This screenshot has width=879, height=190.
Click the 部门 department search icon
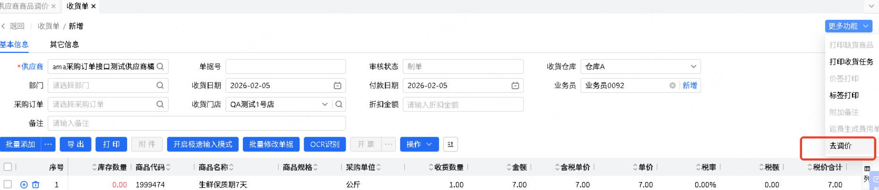(160, 85)
